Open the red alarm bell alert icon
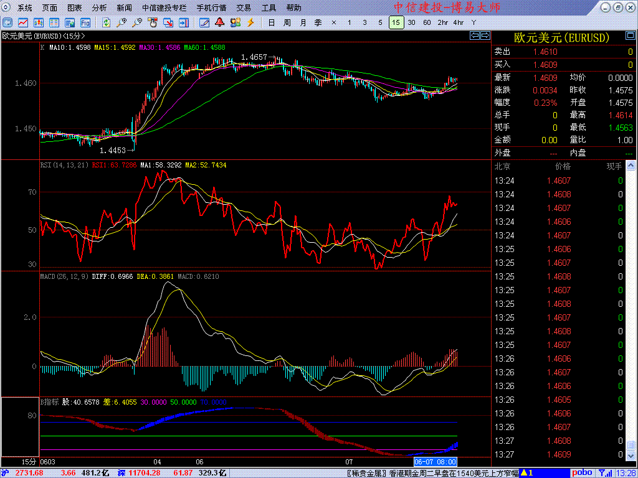The width and height of the screenshot is (638, 478). pyautogui.click(x=220, y=23)
